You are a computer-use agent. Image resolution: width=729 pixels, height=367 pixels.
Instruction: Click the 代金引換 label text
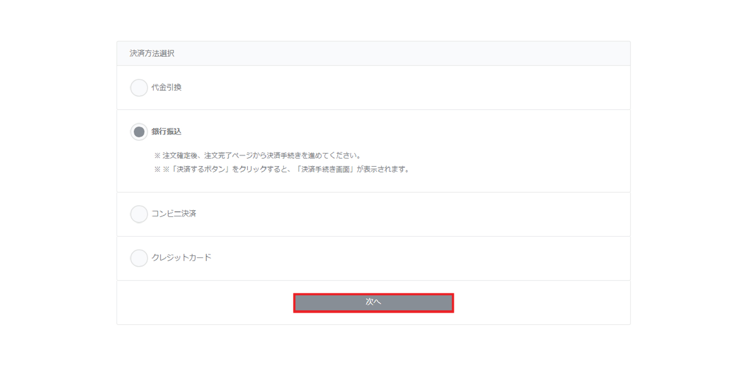tap(166, 87)
